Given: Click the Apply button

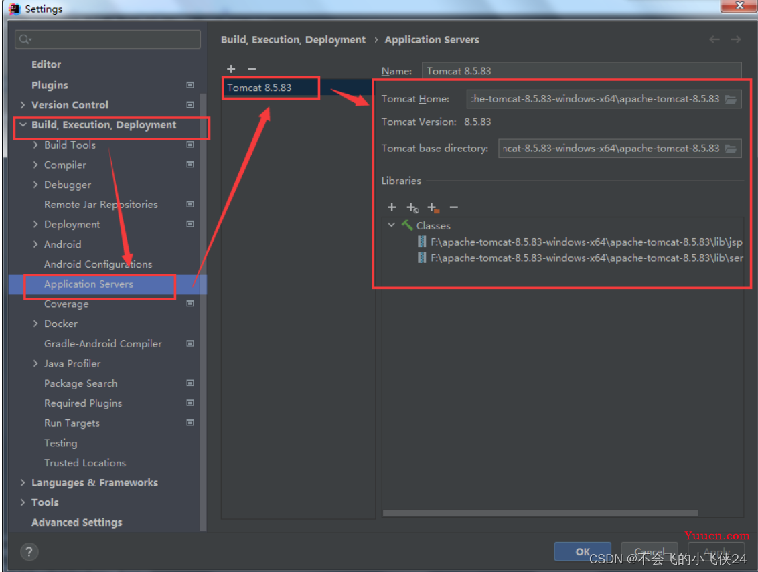Looking at the screenshot, I should click(x=717, y=551).
